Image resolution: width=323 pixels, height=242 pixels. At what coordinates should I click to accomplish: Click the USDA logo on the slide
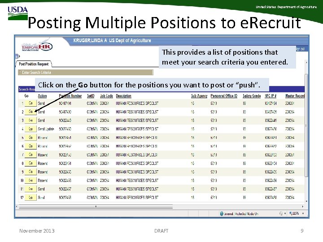[x=17, y=13]
